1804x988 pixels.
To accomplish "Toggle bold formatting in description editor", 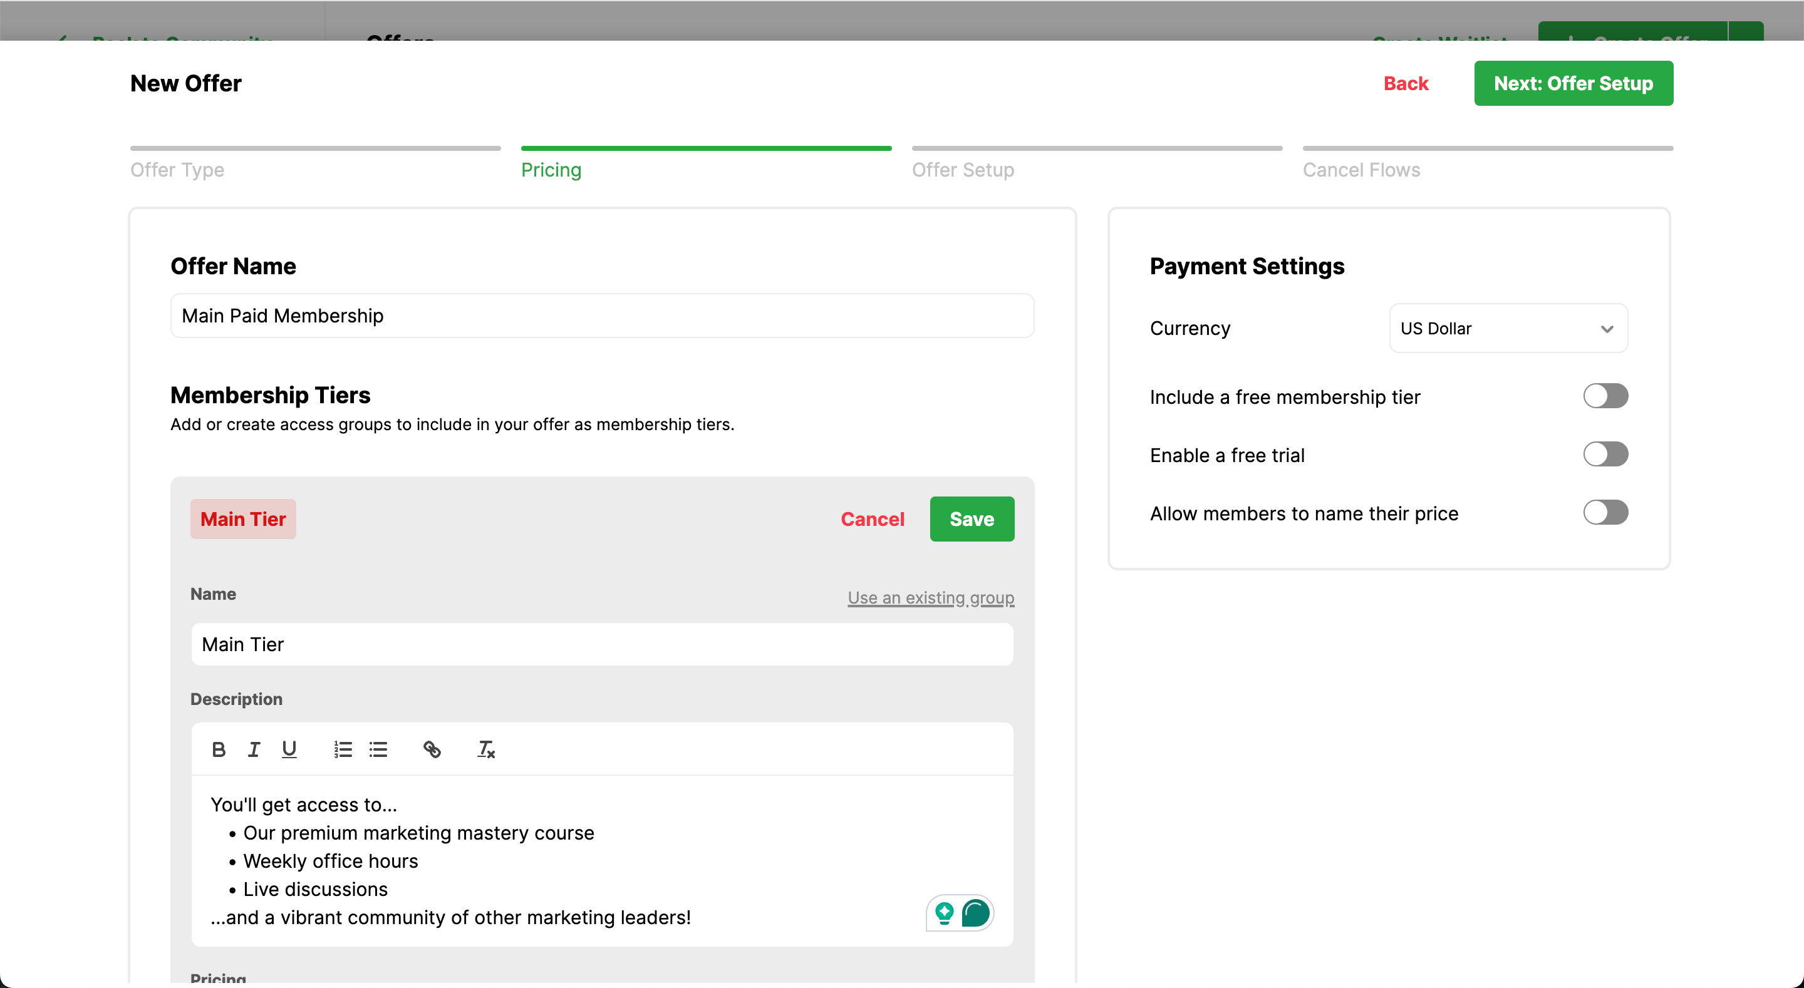I will click(x=219, y=749).
